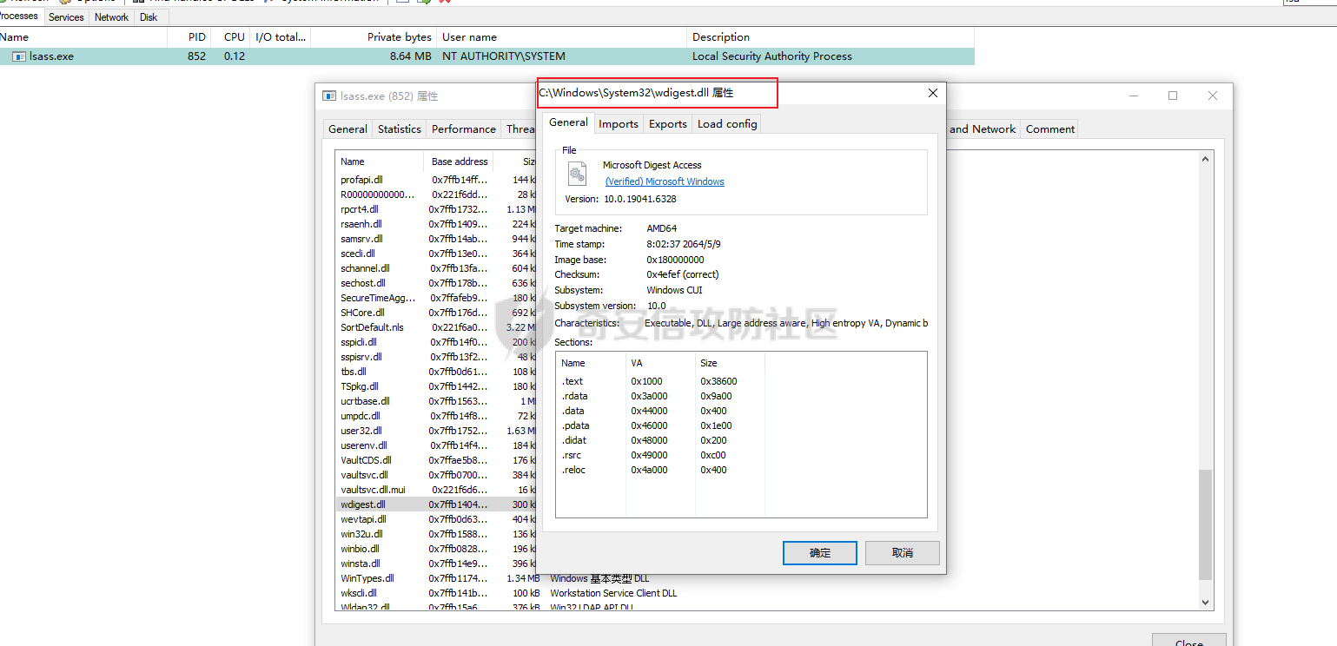This screenshot has width=1337, height=646.
Task: Select the wdigest.dll module row
Action: point(363,504)
